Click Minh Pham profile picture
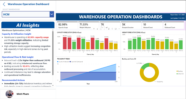 10,94
